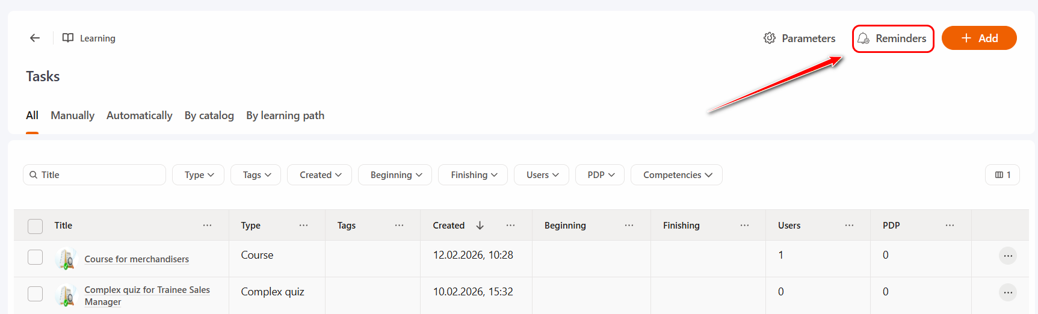Click the Learning book icon

click(x=68, y=38)
